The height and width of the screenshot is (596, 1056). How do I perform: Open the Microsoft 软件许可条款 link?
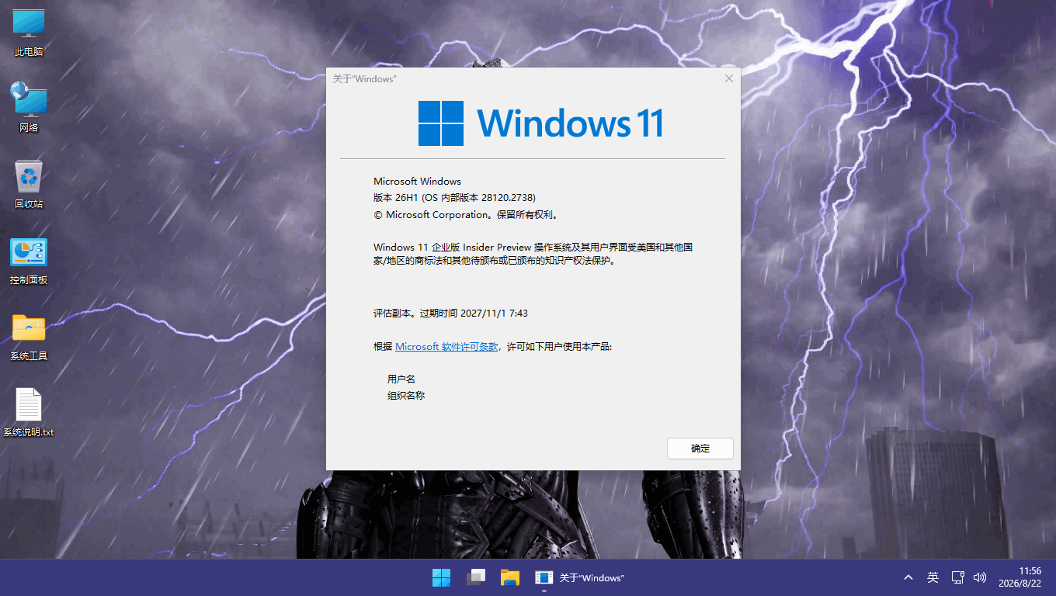[x=446, y=347]
